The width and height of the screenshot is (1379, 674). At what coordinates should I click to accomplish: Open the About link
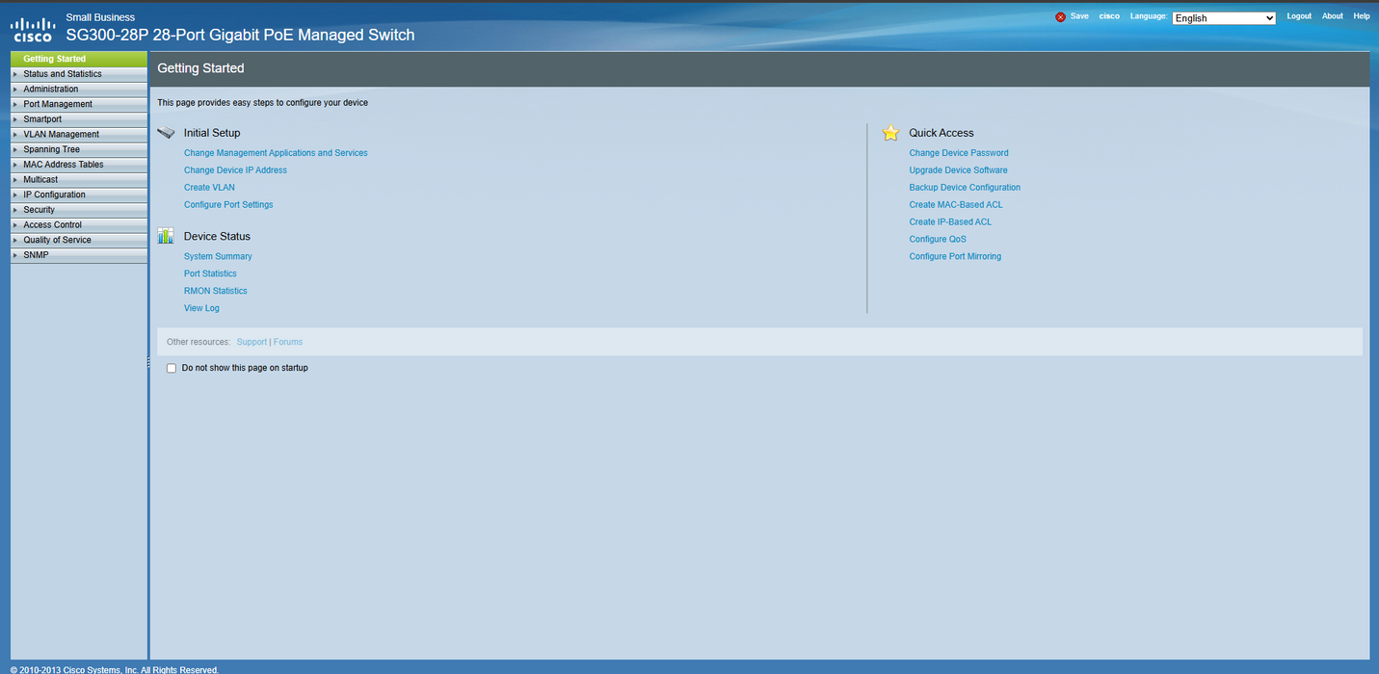tap(1333, 16)
